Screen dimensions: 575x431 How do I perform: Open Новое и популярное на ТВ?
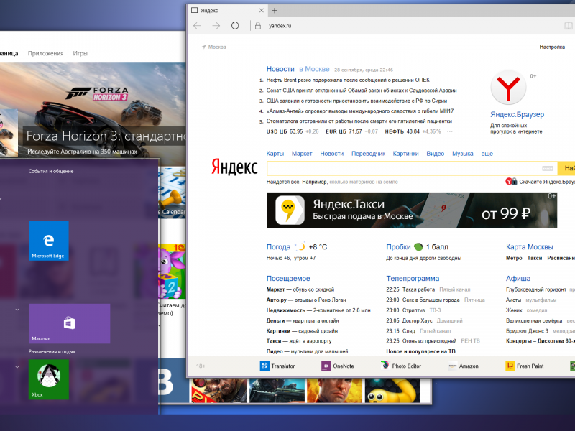pyautogui.click(x=420, y=351)
